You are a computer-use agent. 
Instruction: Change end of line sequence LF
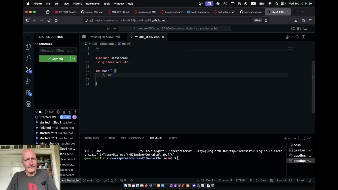tap(250, 180)
